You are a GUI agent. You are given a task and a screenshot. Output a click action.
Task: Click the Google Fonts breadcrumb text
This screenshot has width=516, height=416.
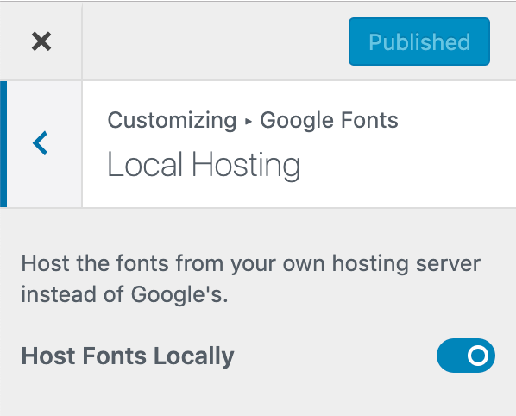click(x=329, y=120)
